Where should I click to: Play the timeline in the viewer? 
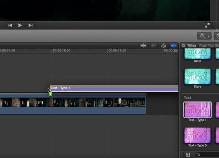point(20,25)
